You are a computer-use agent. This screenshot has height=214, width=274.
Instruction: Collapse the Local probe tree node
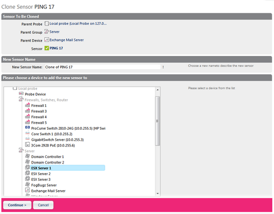(15, 89)
